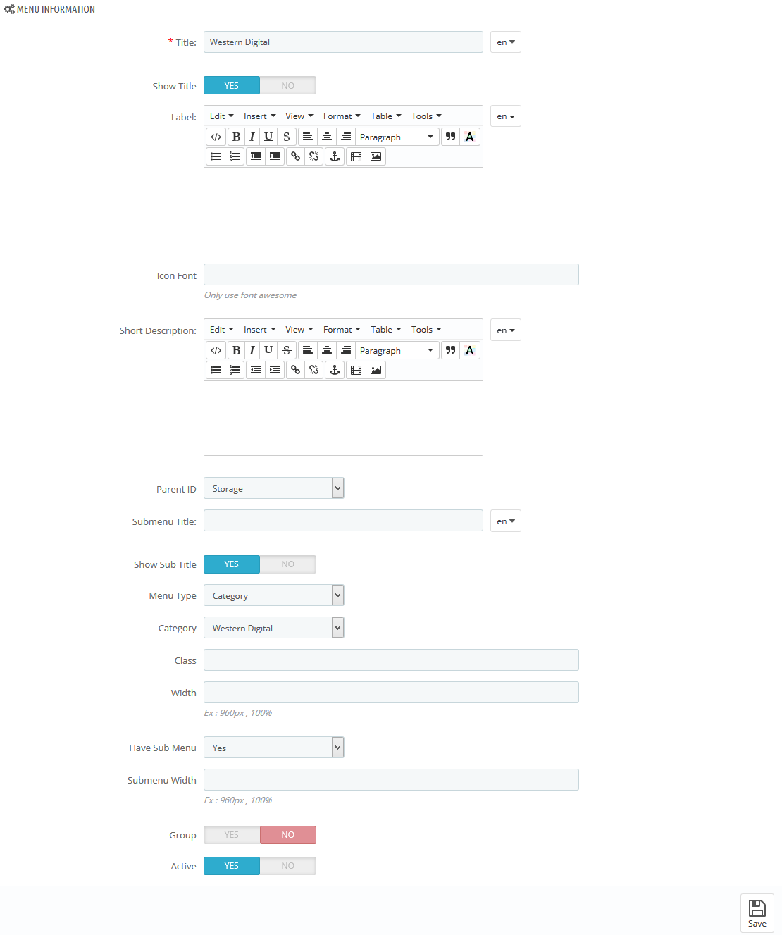Expand the Have Sub Menu dropdown
Image resolution: width=782 pixels, height=935 pixels.
point(274,748)
